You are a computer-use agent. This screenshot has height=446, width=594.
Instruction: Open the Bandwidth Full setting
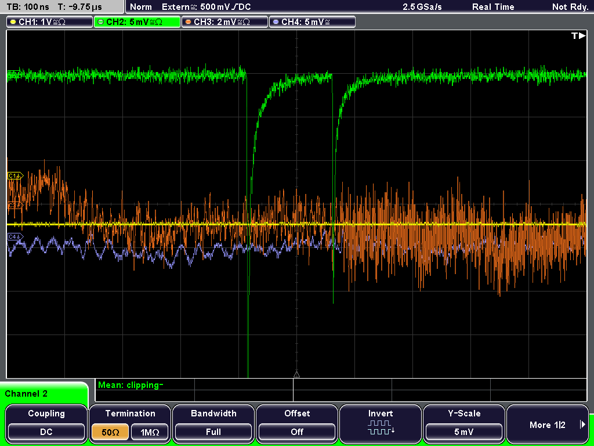coord(213,431)
